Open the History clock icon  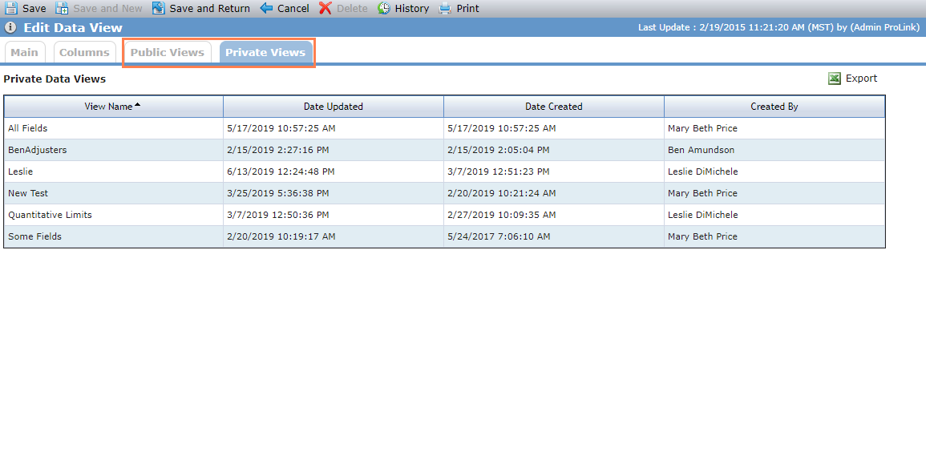pos(384,8)
